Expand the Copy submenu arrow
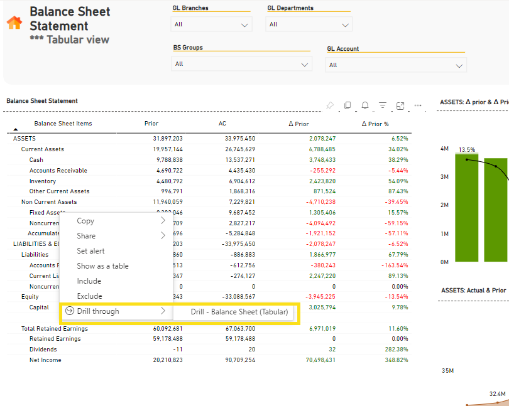This screenshot has height=406, width=509. (163, 221)
